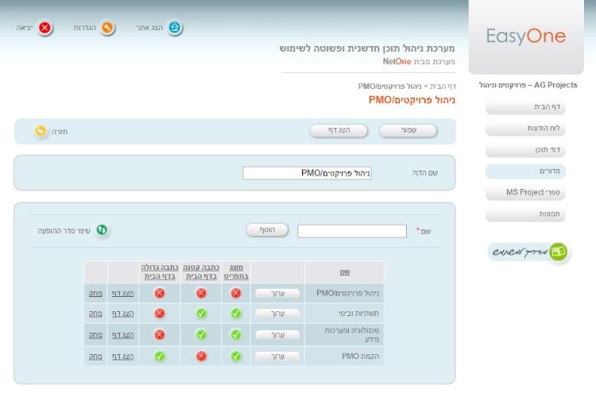Click 'פרויקטים וניהול – AG Projects' site title

click(528, 85)
